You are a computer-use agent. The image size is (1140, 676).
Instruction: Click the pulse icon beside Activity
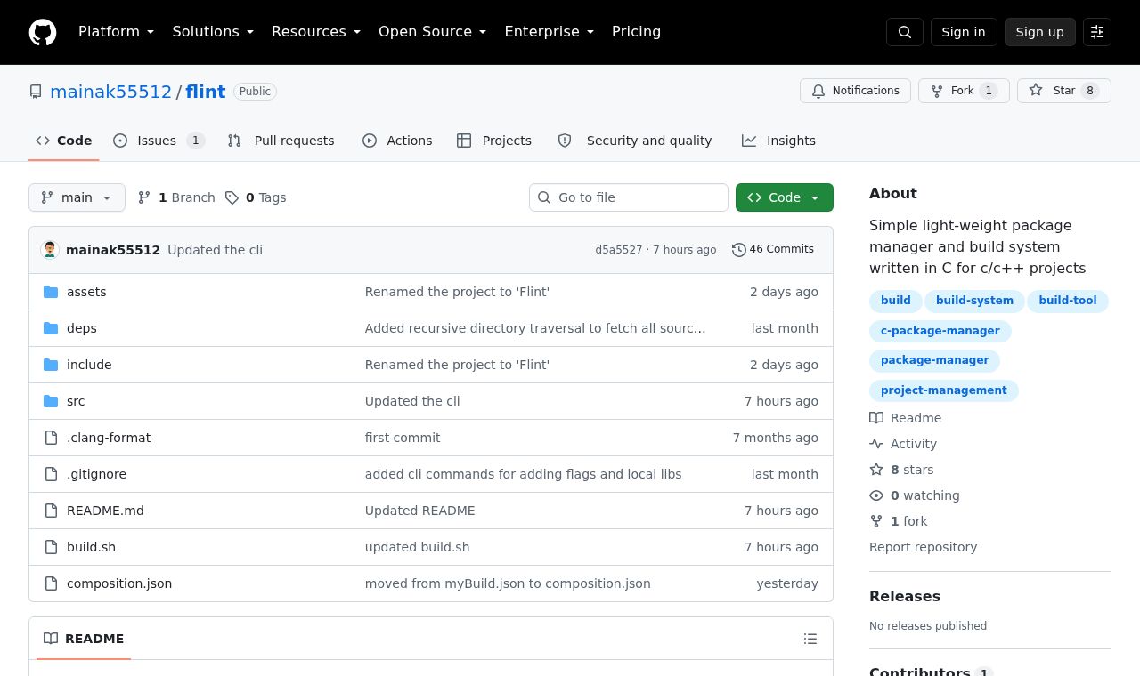(876, 444)
